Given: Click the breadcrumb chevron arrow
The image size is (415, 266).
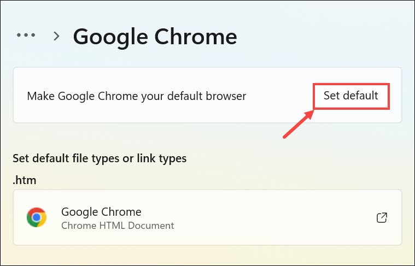Looking at the screenshot, I should tap(56, 36).
